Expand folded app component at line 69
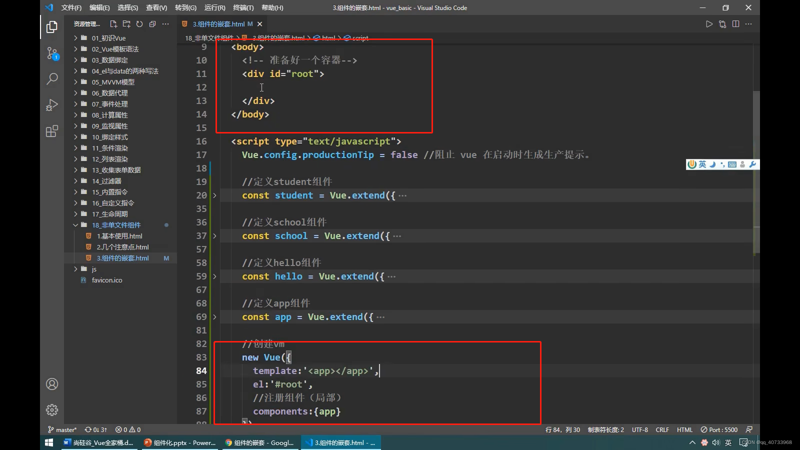800x450 pixels. pyautogui.click(x=215, y=317)
